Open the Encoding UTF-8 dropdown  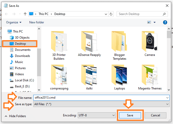[97, 115]
